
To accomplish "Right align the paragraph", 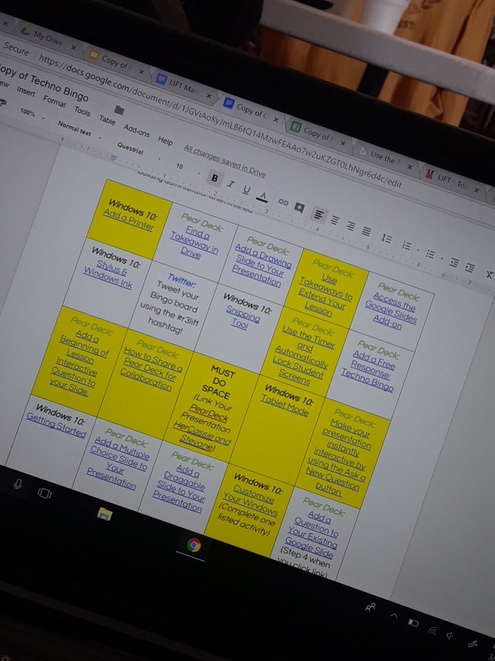I will click(351, 226).
